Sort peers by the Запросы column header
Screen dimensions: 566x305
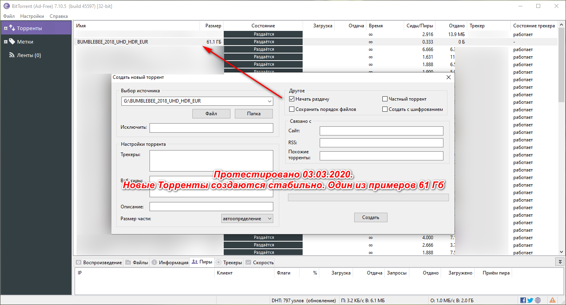pos(397,273)
